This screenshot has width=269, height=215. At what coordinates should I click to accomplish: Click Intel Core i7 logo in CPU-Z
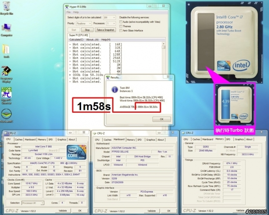(76, 152)
